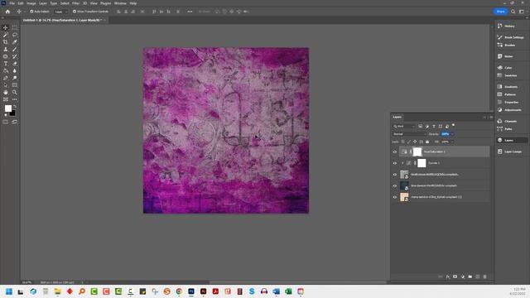
Task: Open Auto-Select Layer dropdown
Action: point(60,12)
